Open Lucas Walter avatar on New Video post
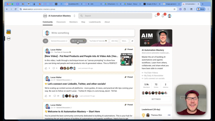This screenshot has width=215, height=121. pyautogui.click(x=47, y=51)
